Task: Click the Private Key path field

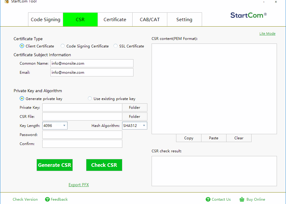Action: pos(82,108)
